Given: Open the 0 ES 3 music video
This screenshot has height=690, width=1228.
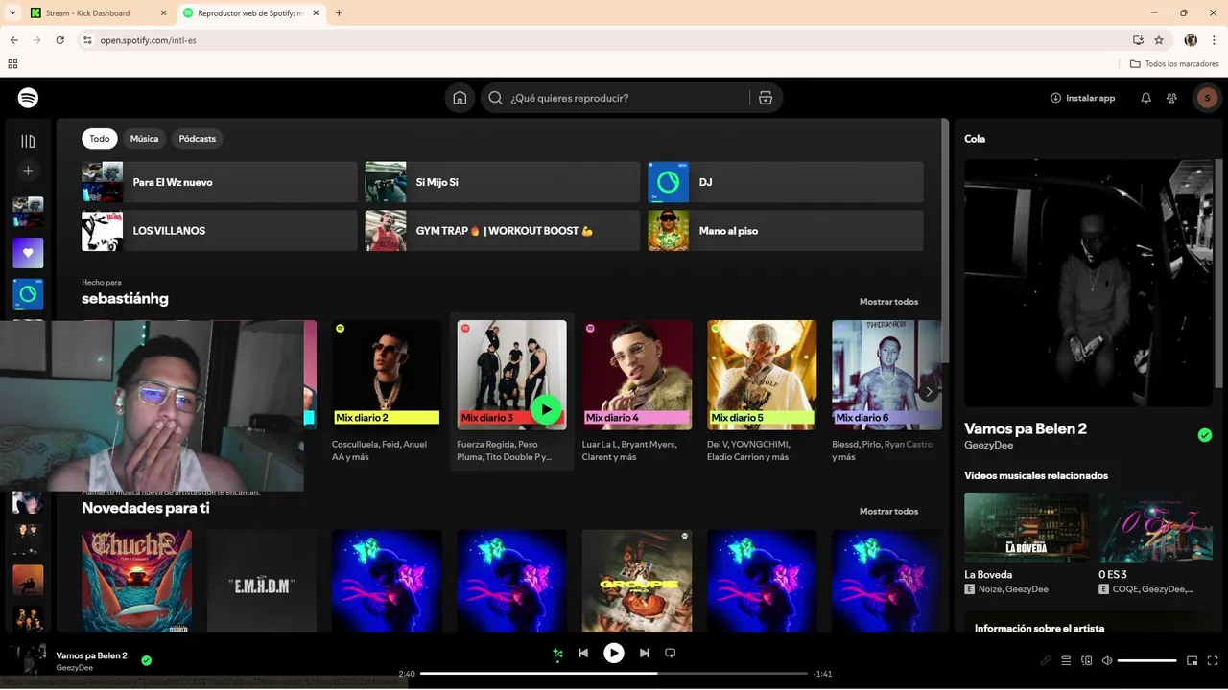Looking at the screenshot, I should click(1156, 543).
